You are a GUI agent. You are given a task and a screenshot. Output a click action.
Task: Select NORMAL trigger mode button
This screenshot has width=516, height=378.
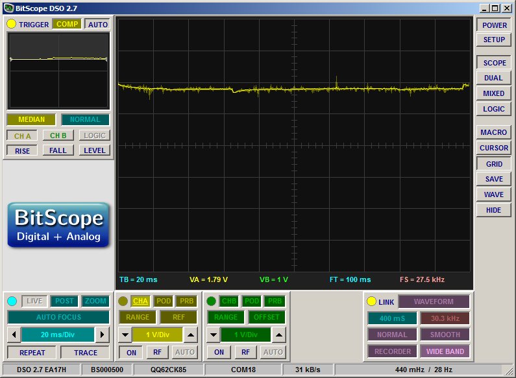85,120
